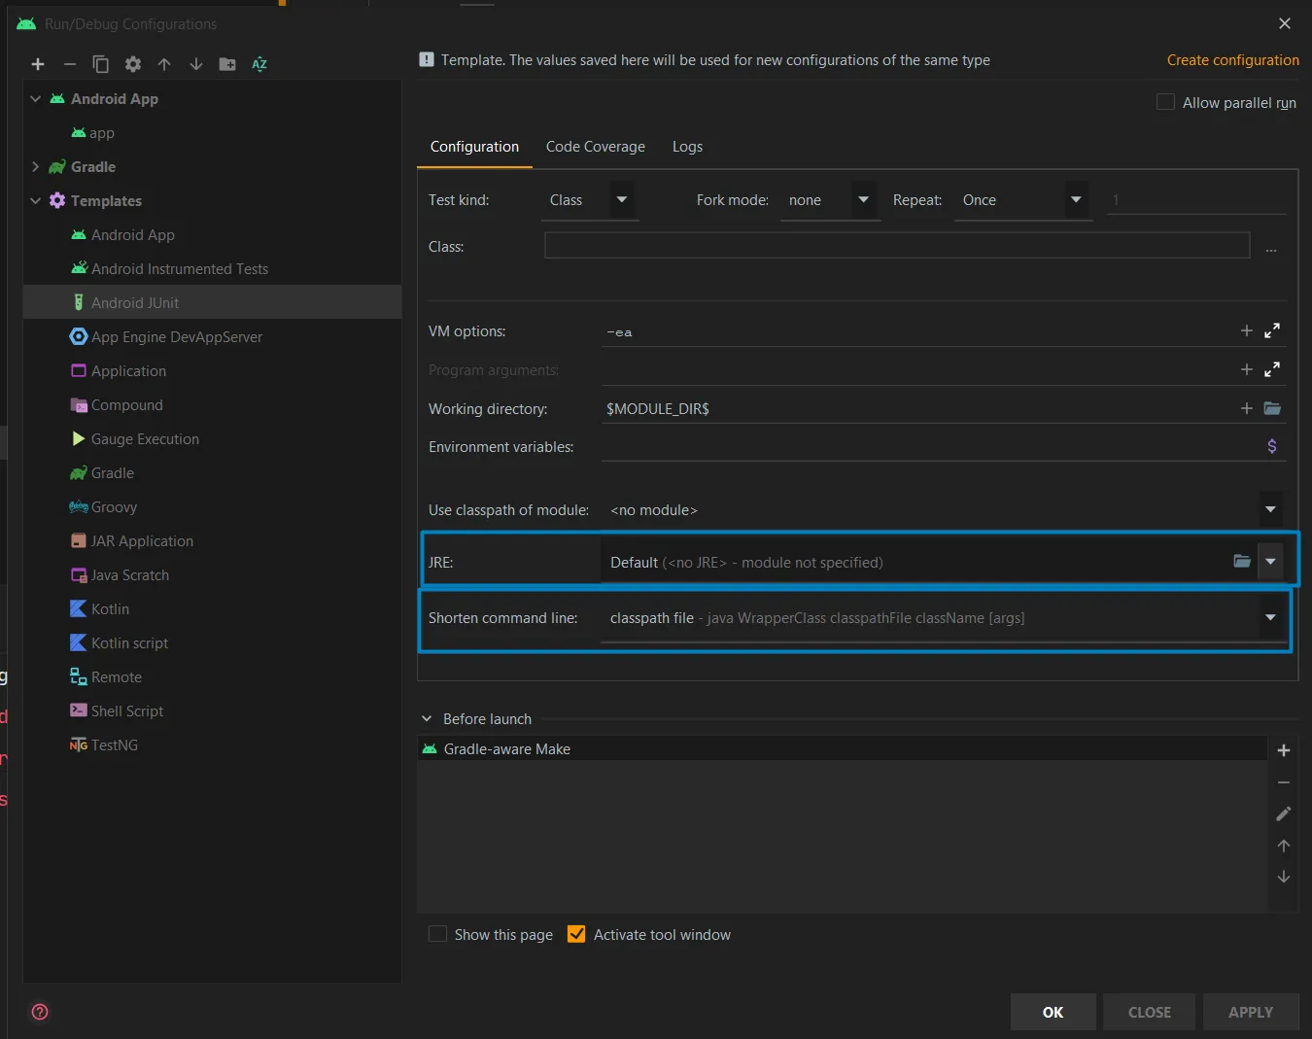This screenshot has height=1039, width=1312.
Task: Create new folder in configurations toolbar
Action: (x=227, y=64)
